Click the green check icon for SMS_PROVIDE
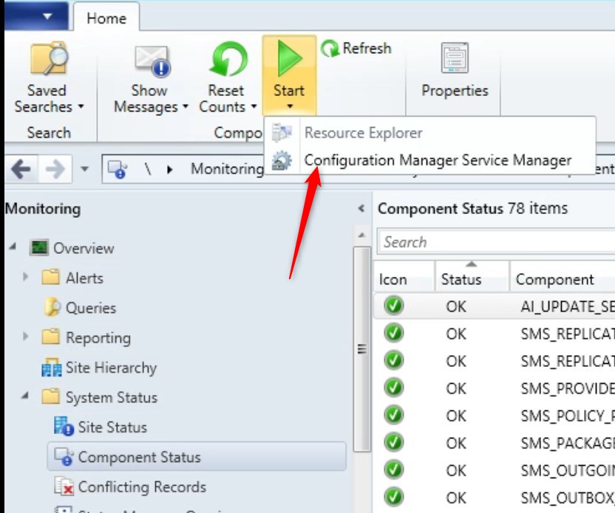This screenshot has width=615, height=513. 394,388
